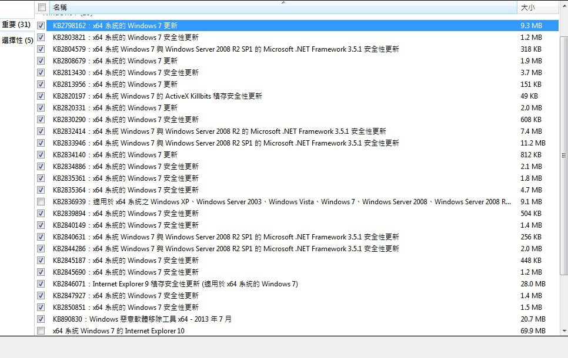Sort list by the 名稱 column header
This screenshot has height=358, width=568.
[x=282, y=7]
